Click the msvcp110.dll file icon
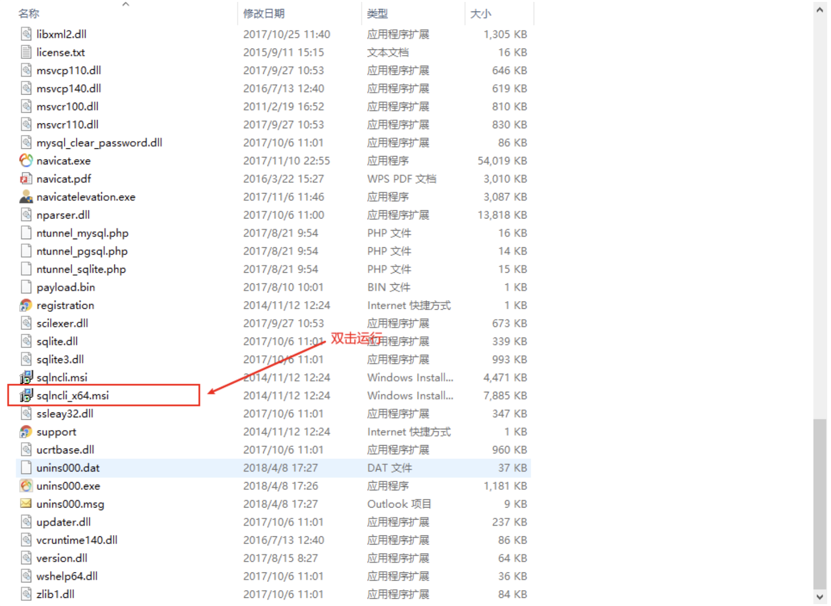This screenshot has width=831, height=606. click(x=26, y=70)
